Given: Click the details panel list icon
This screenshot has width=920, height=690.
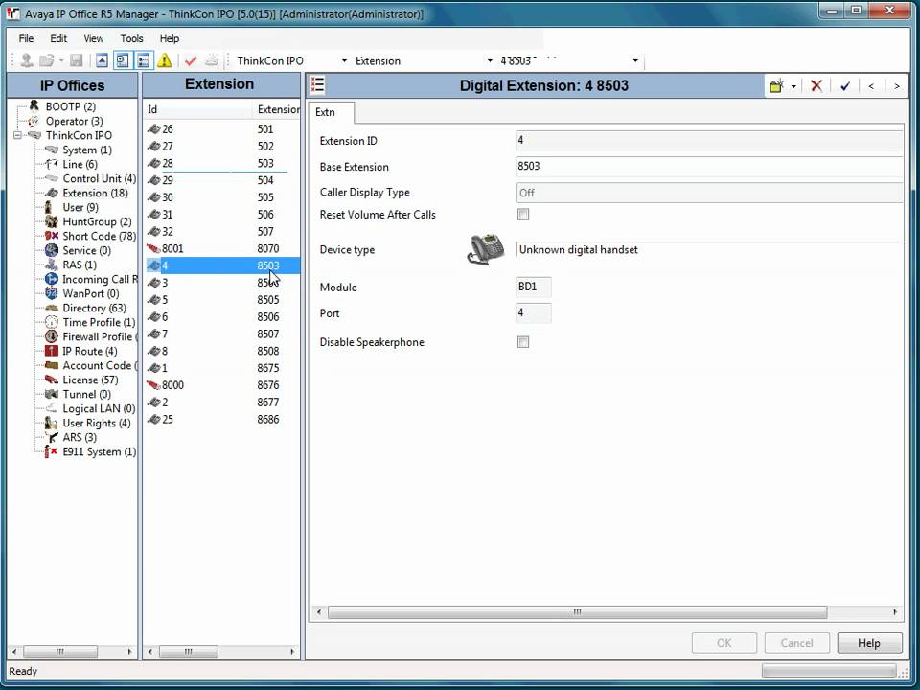Looking at the screenshot, I should pyautogui.click(x=317, y=85).
